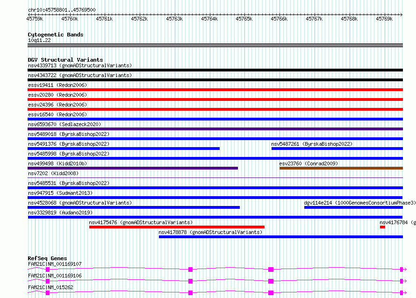Click the chr10:45758801..45769500 region label
This screenshot has height=298, width=416.
pyautogui.click(x=62, y=10)
